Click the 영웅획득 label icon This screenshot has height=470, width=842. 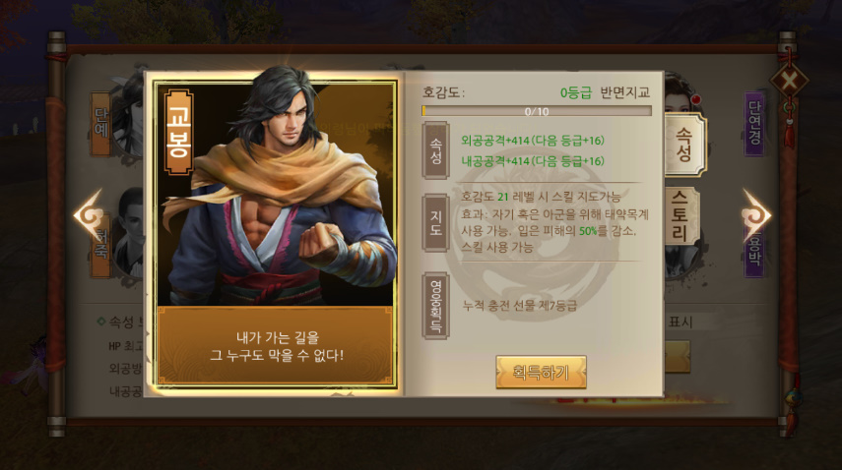tap(435, 306)
